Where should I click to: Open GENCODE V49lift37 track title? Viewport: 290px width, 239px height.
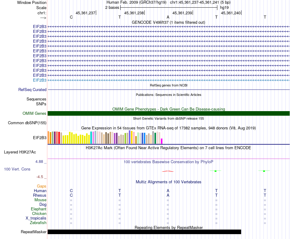(169, 22)
